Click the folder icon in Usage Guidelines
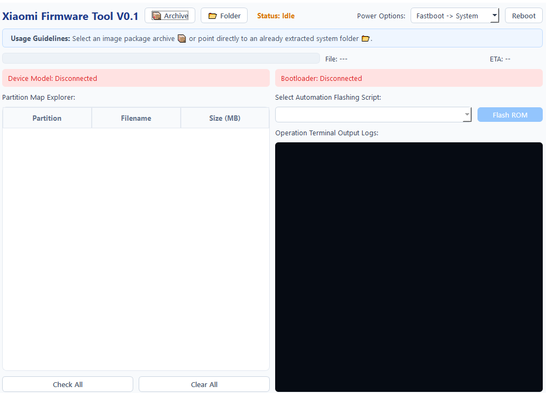The width and height of the screenshot is (546, 393). pos(365,39)
